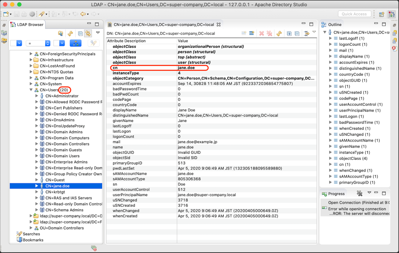Toggle the subtree search scope button
This screenshot has width=399, height=253.
(x=76, y=43)
